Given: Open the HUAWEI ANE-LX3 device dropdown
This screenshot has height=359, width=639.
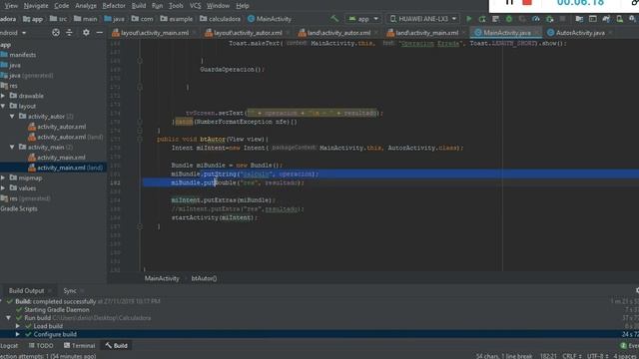Looking at the screenshot, I should (422, 19).
